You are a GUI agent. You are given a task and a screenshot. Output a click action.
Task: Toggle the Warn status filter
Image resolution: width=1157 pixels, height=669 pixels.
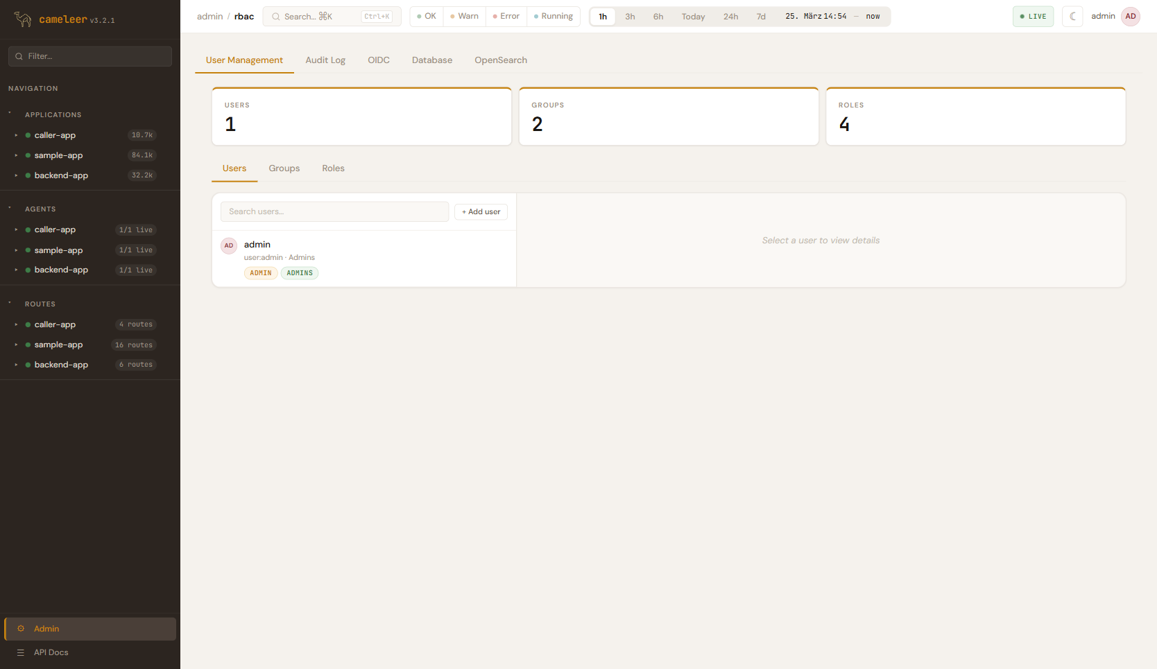click(x=464, y=17)
